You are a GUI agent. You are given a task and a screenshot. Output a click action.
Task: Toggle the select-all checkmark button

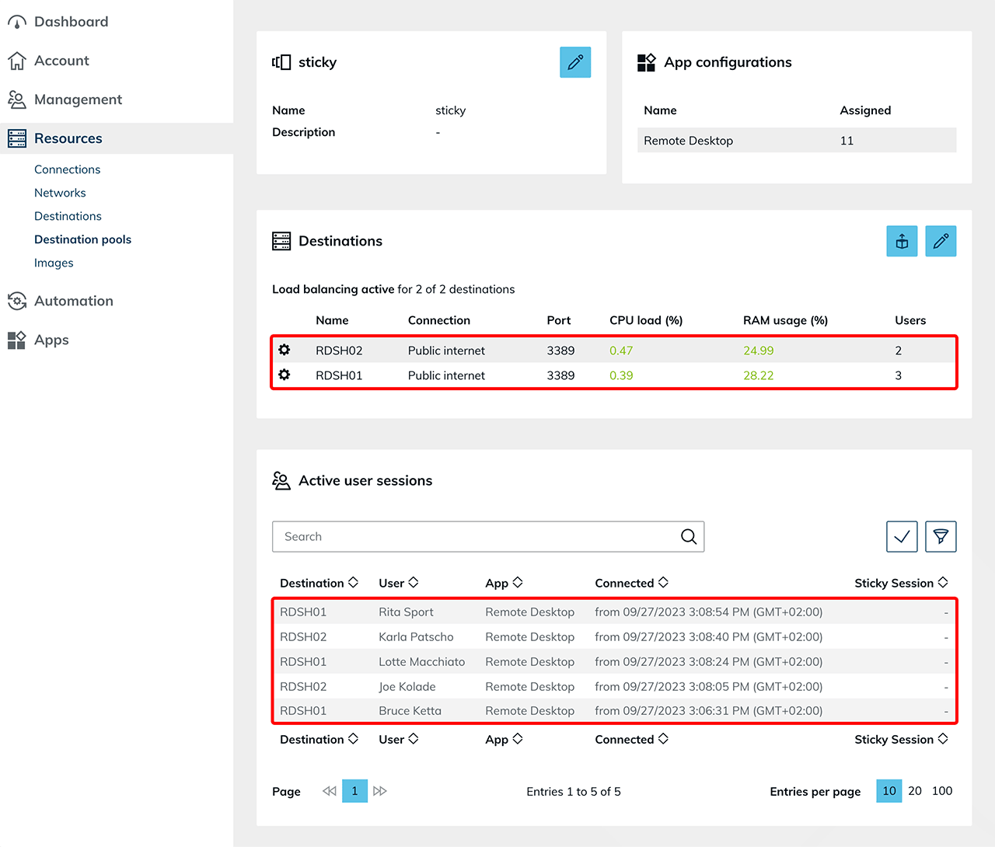[902, 537]
